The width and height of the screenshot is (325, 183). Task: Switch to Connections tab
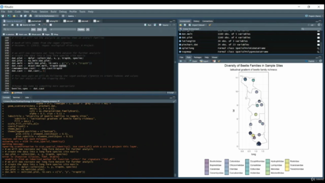[x=208, y=21]
